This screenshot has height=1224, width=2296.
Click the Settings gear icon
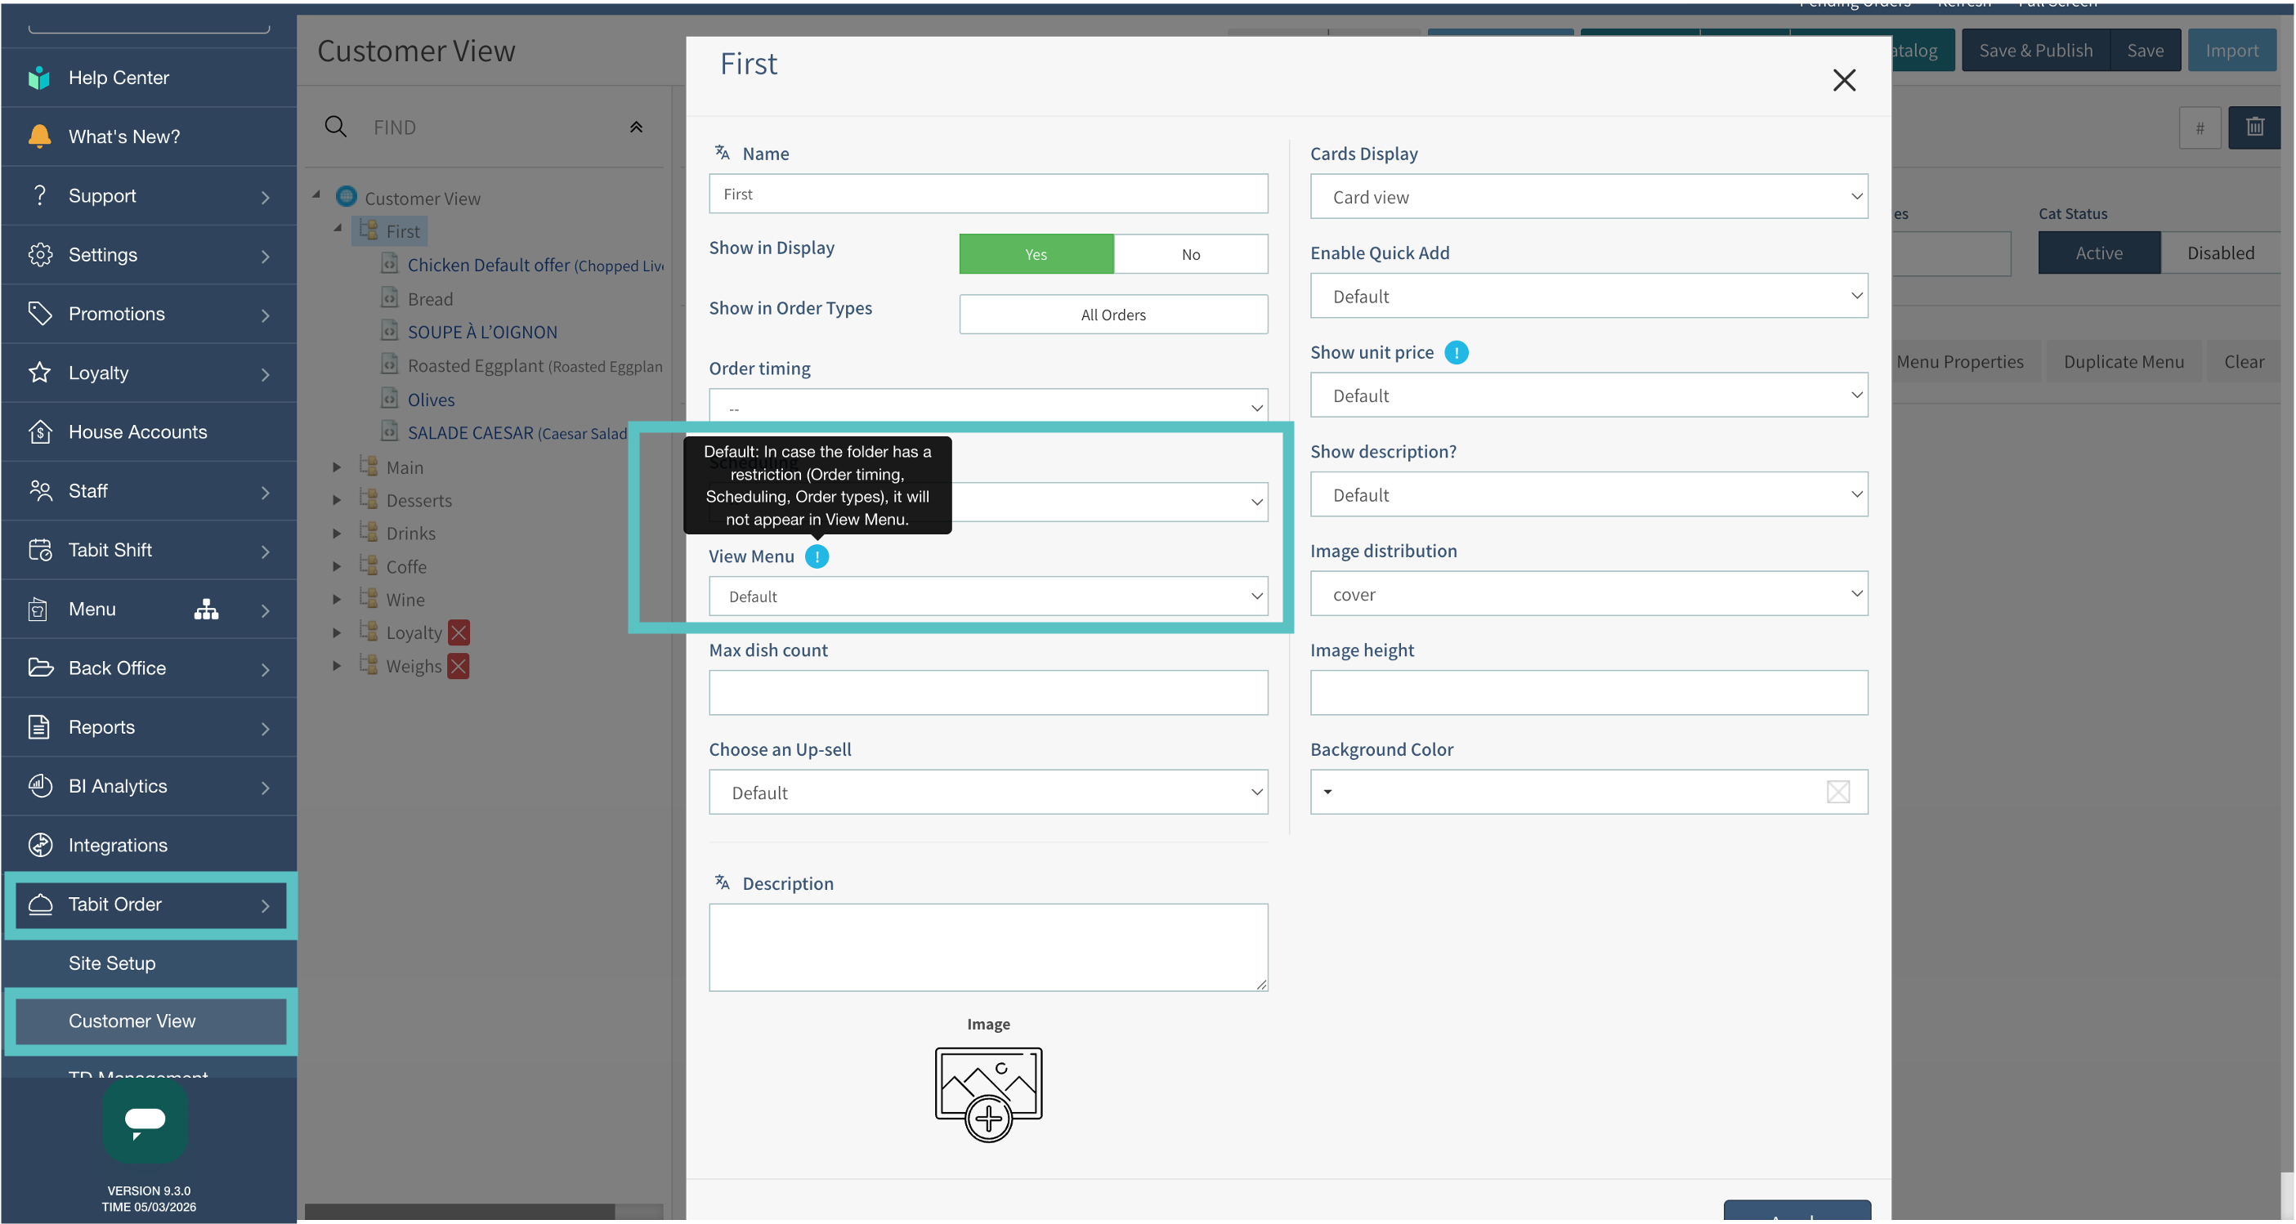pos(39,255)
